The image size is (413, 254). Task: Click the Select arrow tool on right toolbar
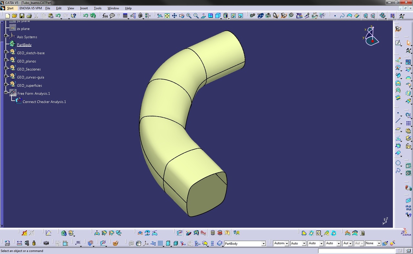pos(408,43)
